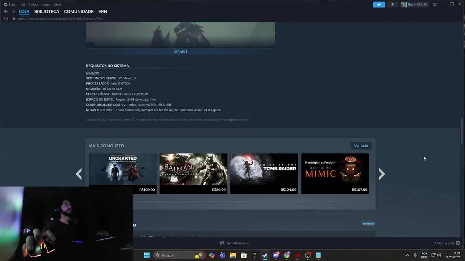Image resolution: width=465 pixels, height=261 pixels.
Task: Click the R$89,99 Batman price
Action: coord(219,190)
